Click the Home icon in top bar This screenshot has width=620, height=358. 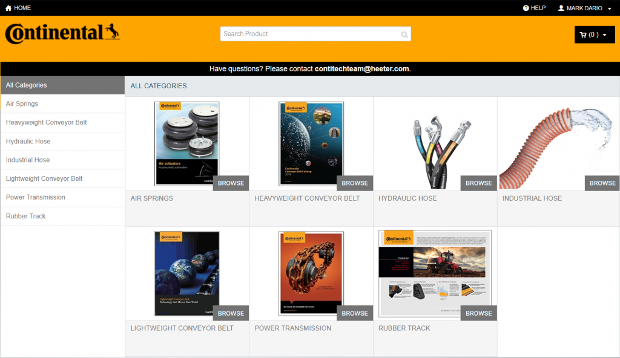[8, 8]
